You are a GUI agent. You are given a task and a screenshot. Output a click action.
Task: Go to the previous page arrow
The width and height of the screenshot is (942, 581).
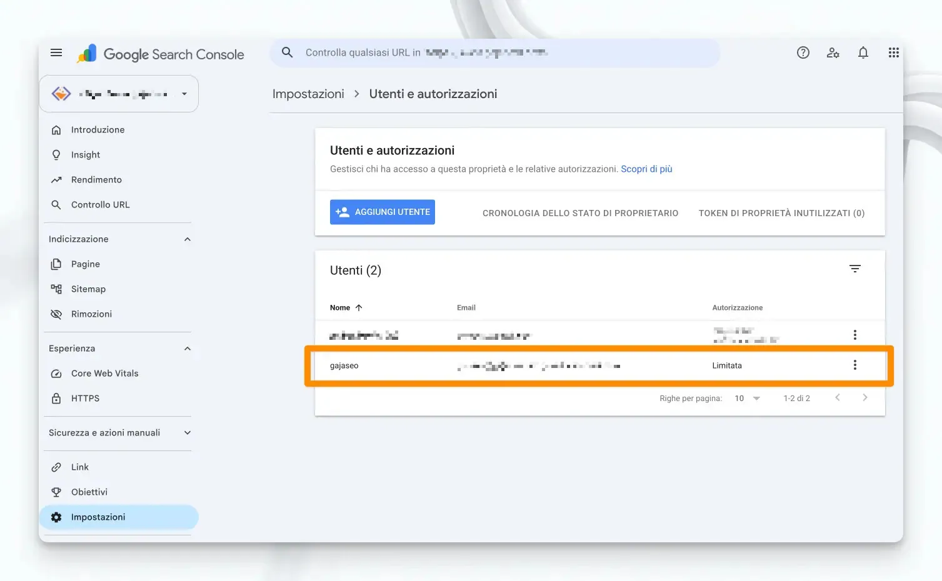point(838,398)
